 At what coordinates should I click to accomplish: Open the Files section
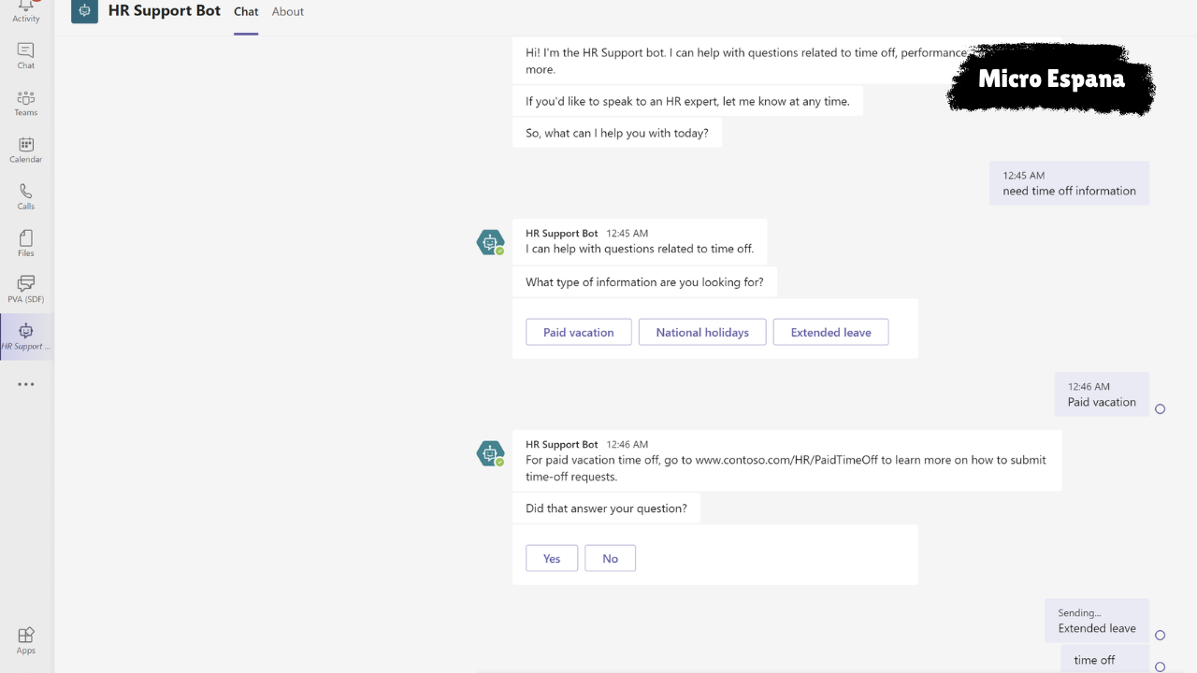[25, 241]
